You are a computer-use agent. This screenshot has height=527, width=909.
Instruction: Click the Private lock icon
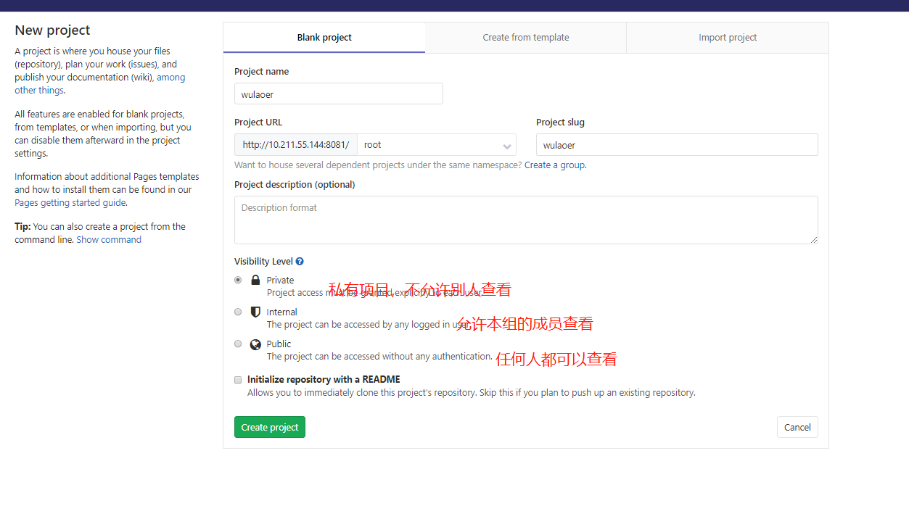[x=255, y=281]
